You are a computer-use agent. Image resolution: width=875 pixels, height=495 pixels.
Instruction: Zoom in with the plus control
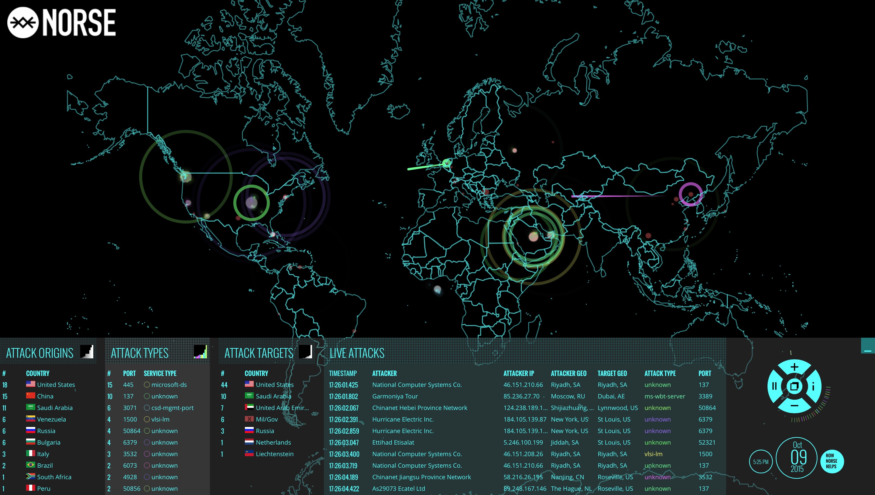[794, 367]
